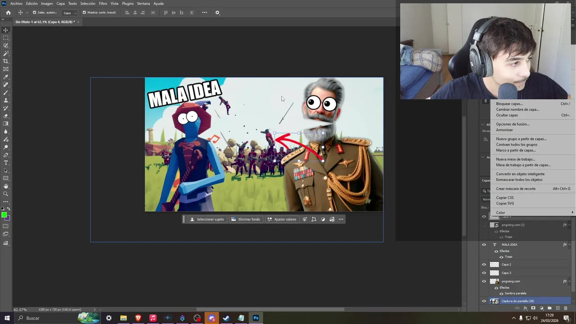The image size is (576, 324).
Task: Select the Rectangle shape tool
Action: [x=6, y=178]
